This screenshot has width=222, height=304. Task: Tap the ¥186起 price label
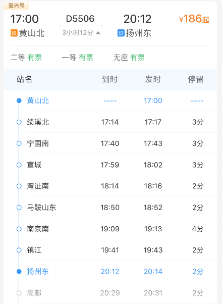(x=194, y=19)
